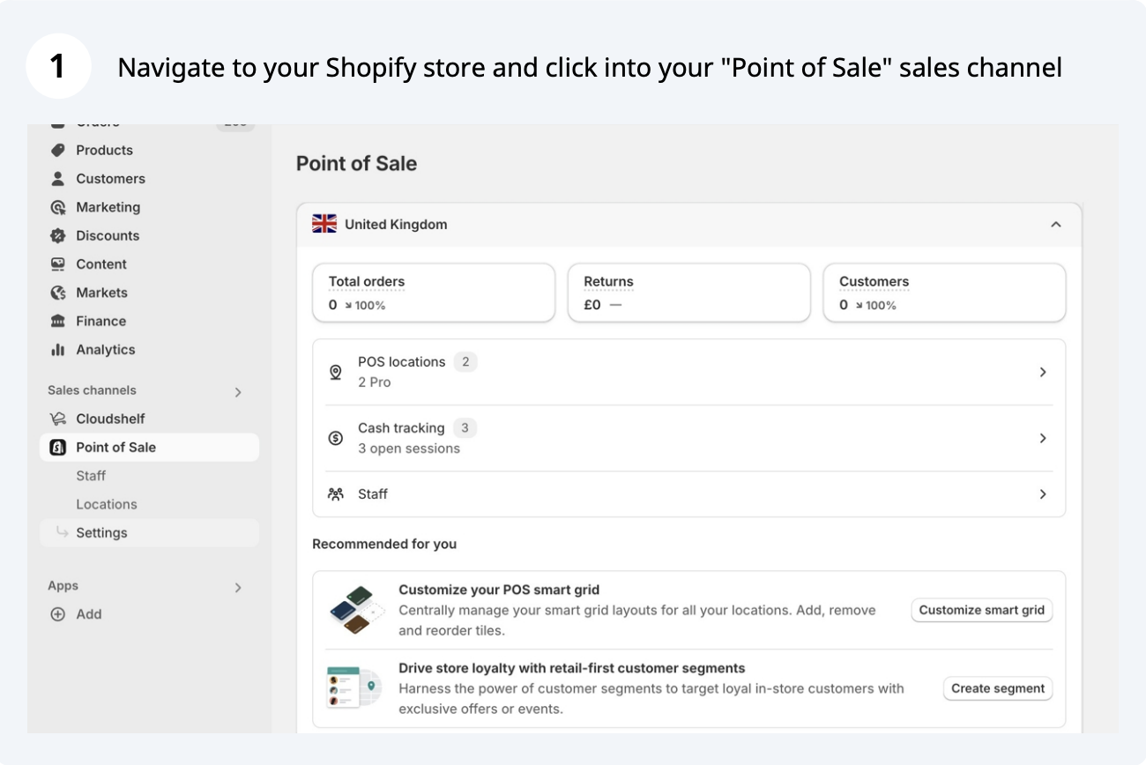Click the Customers person icon

pos(58,178)
